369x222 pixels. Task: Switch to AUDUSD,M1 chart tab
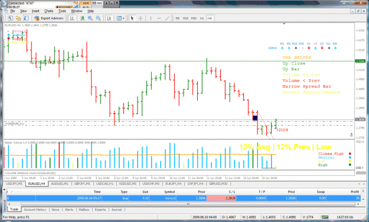click(x=60, y=184)
